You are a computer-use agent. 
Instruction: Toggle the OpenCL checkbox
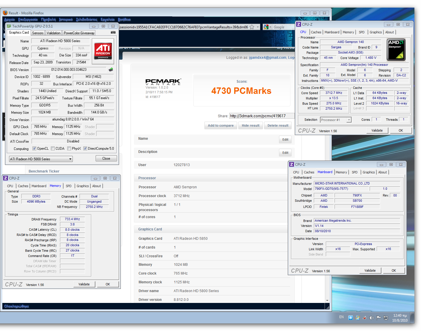pos(34,149)
